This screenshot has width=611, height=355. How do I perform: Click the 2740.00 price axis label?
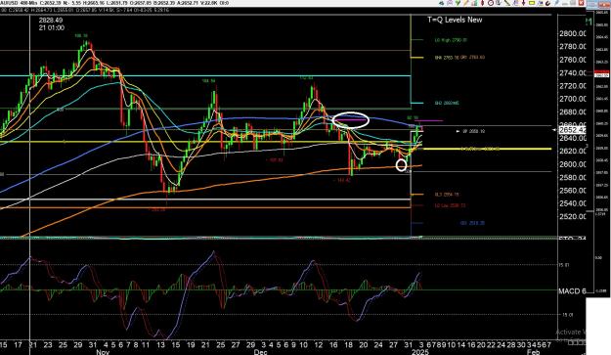pos(573,73)
